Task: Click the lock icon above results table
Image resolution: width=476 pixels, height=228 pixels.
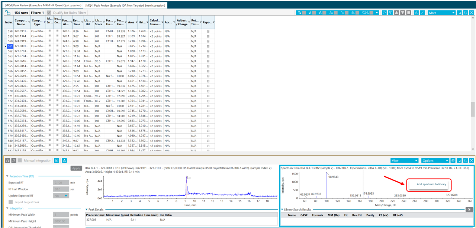Action: click(x=7, y=13)
